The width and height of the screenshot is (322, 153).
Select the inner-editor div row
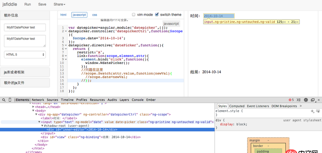(x=107, y=130)
